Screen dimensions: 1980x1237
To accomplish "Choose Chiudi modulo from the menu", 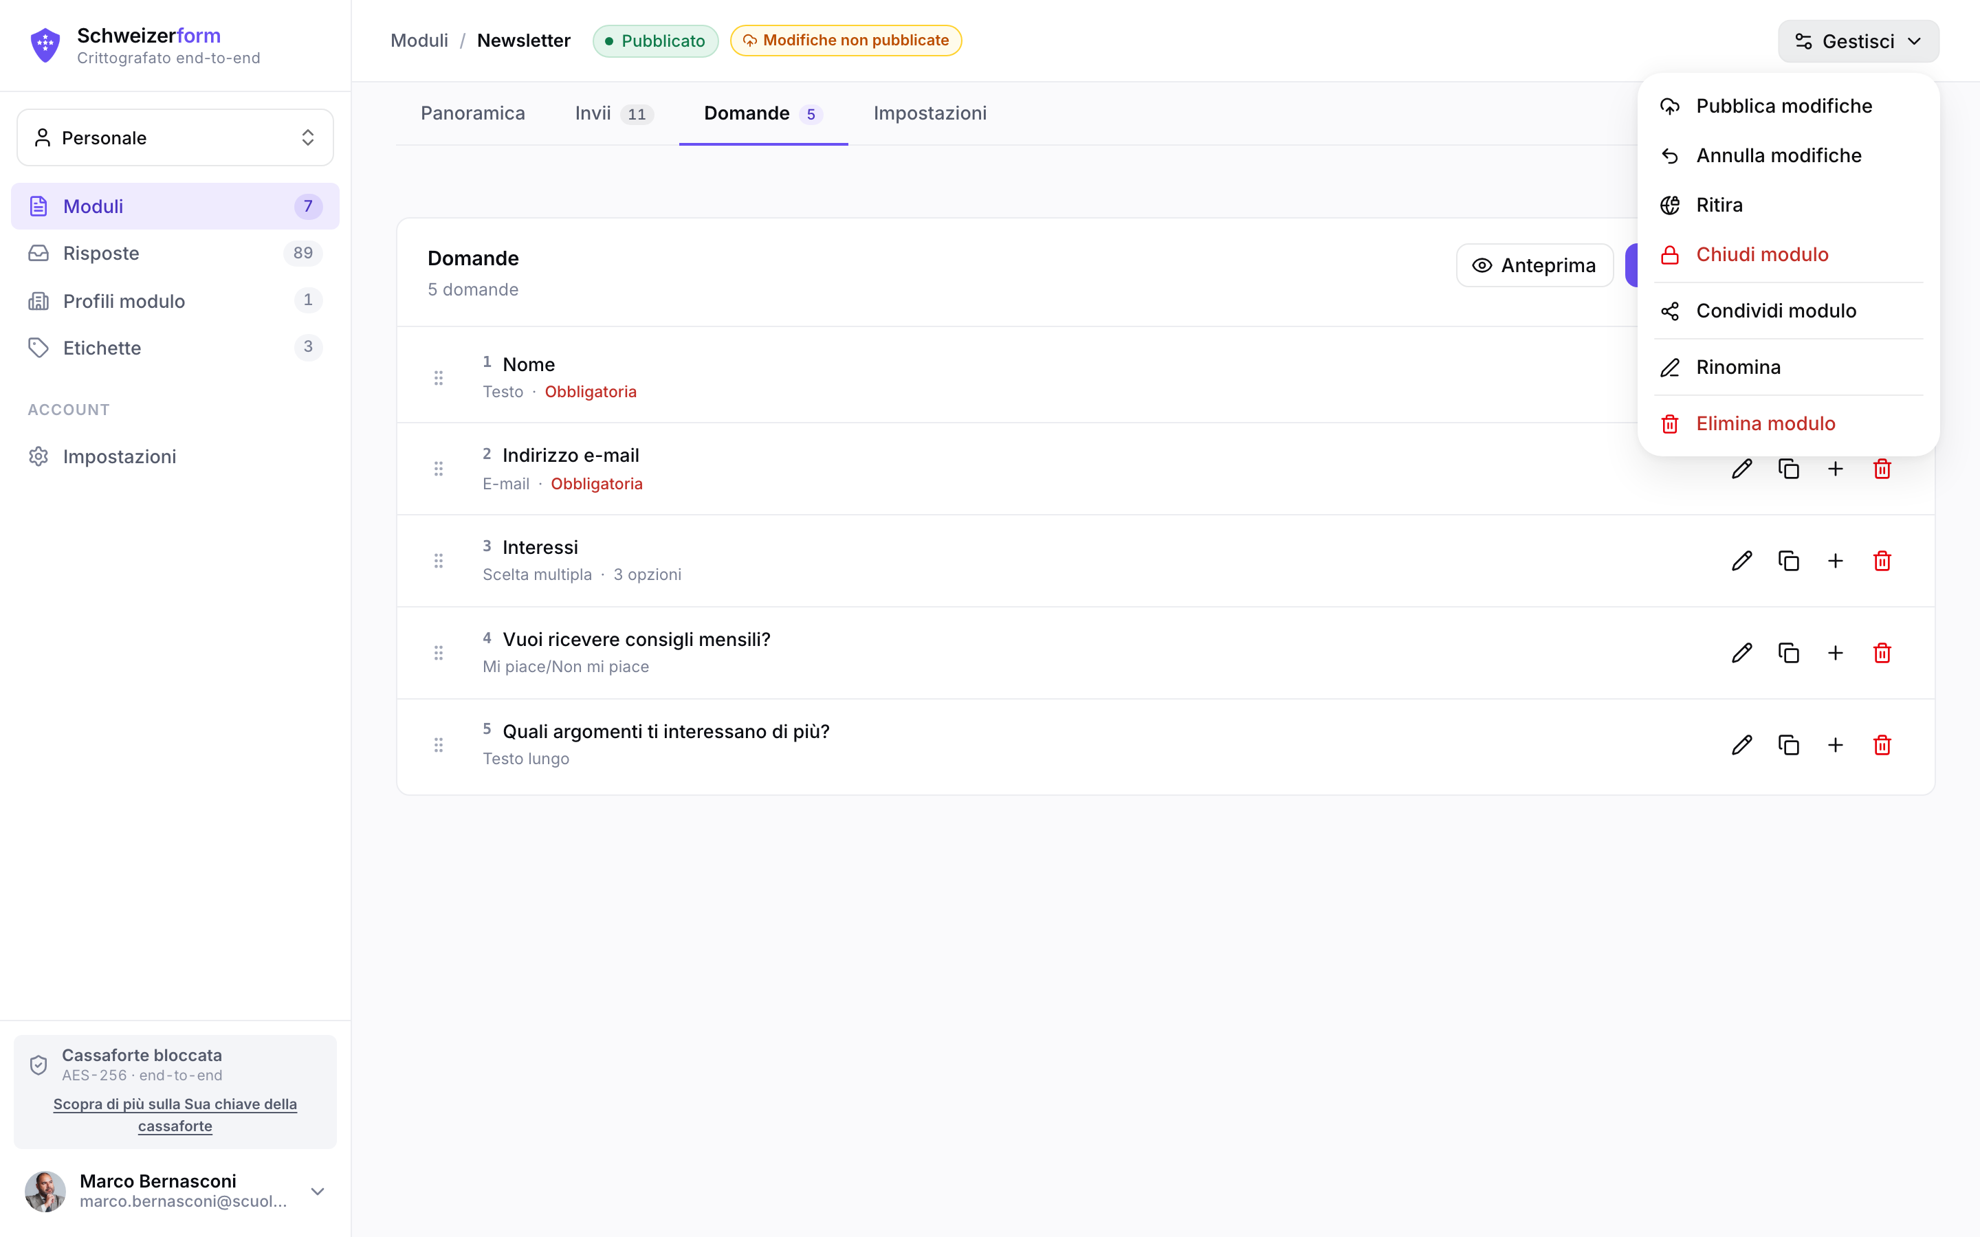I will point(1789,254).
